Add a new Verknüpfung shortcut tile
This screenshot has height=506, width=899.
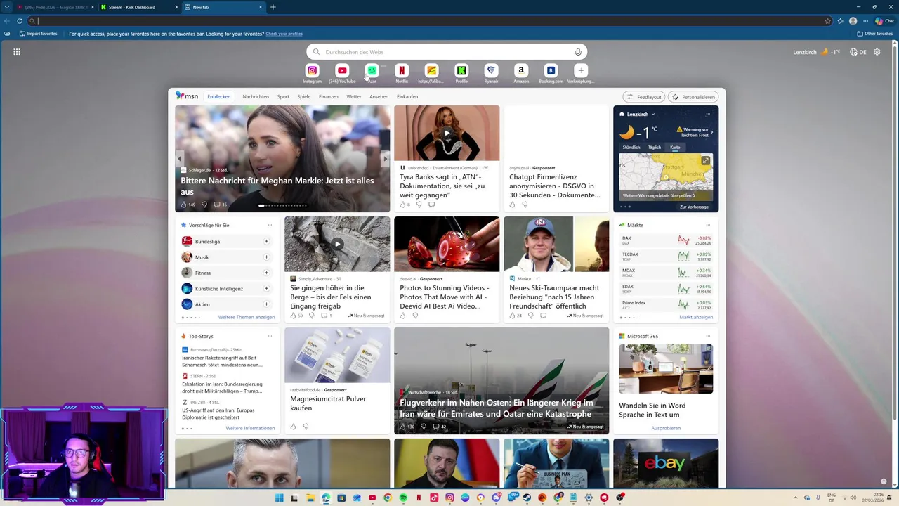581,70
